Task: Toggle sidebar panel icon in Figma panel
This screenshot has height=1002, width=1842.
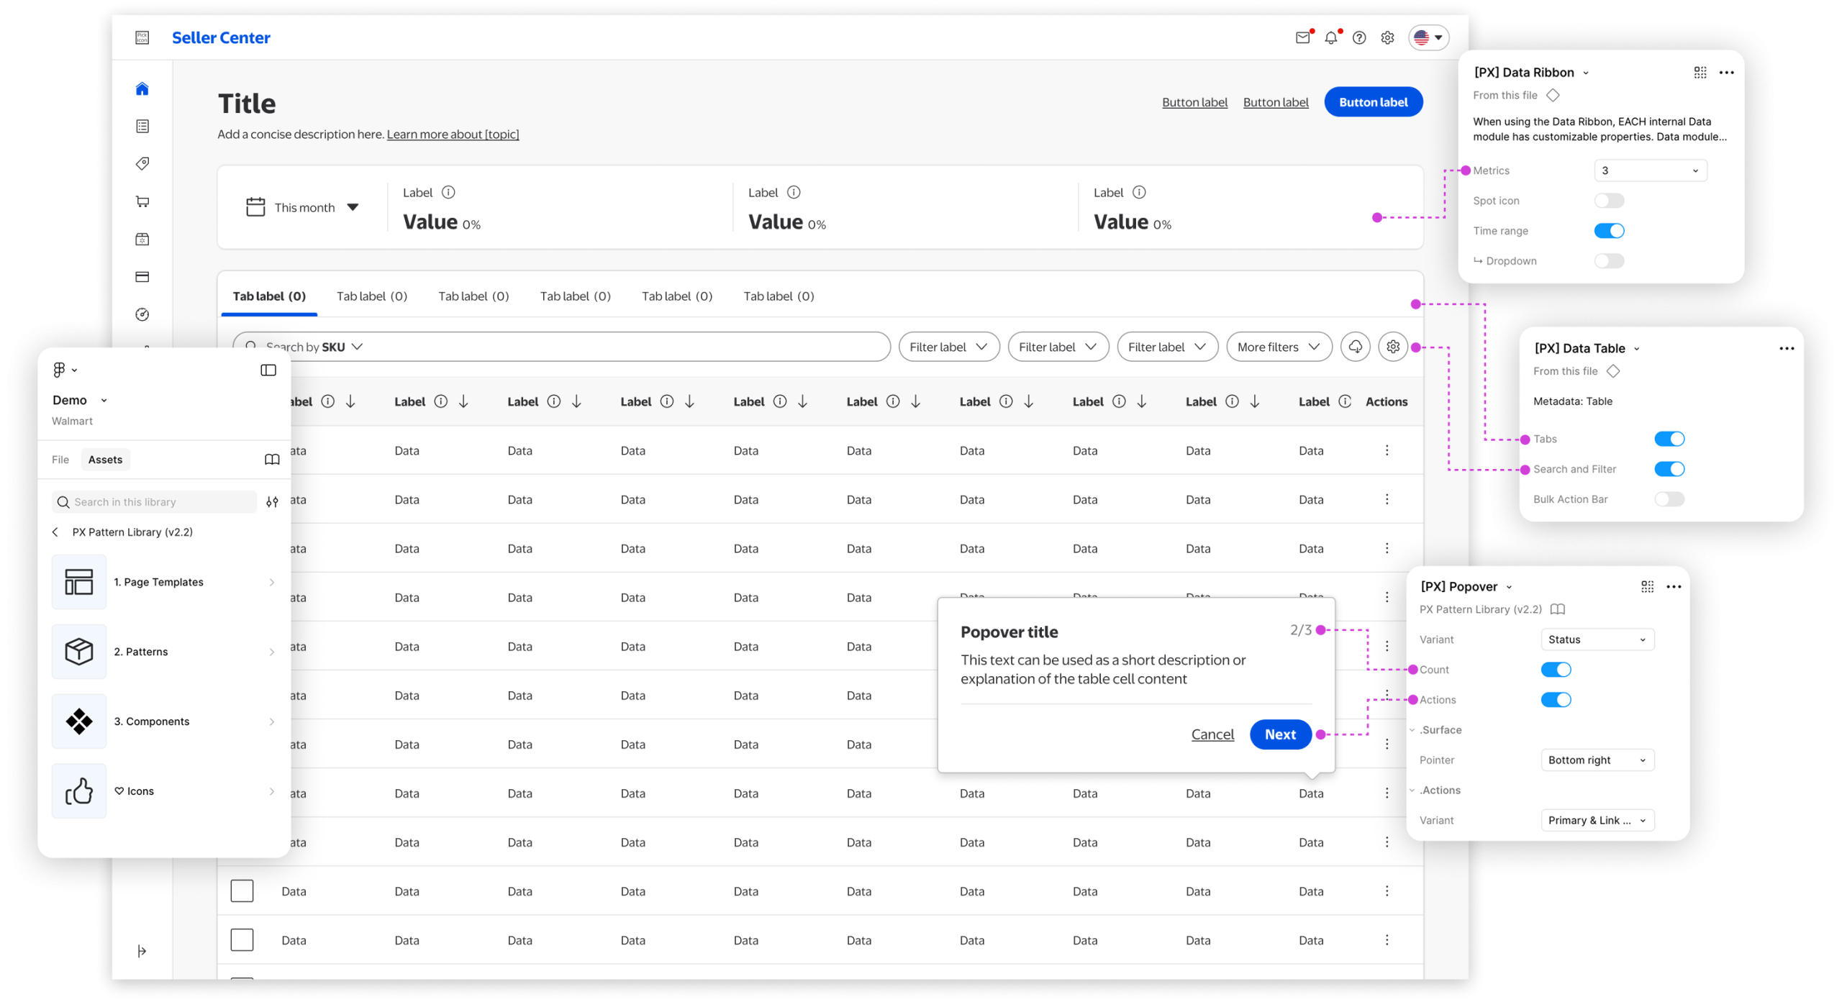Action: point(268,370)
